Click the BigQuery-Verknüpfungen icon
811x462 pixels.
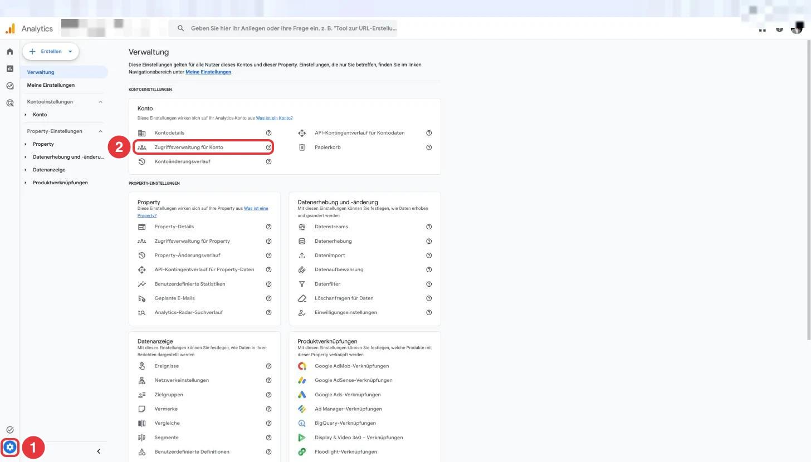point(302,423)
